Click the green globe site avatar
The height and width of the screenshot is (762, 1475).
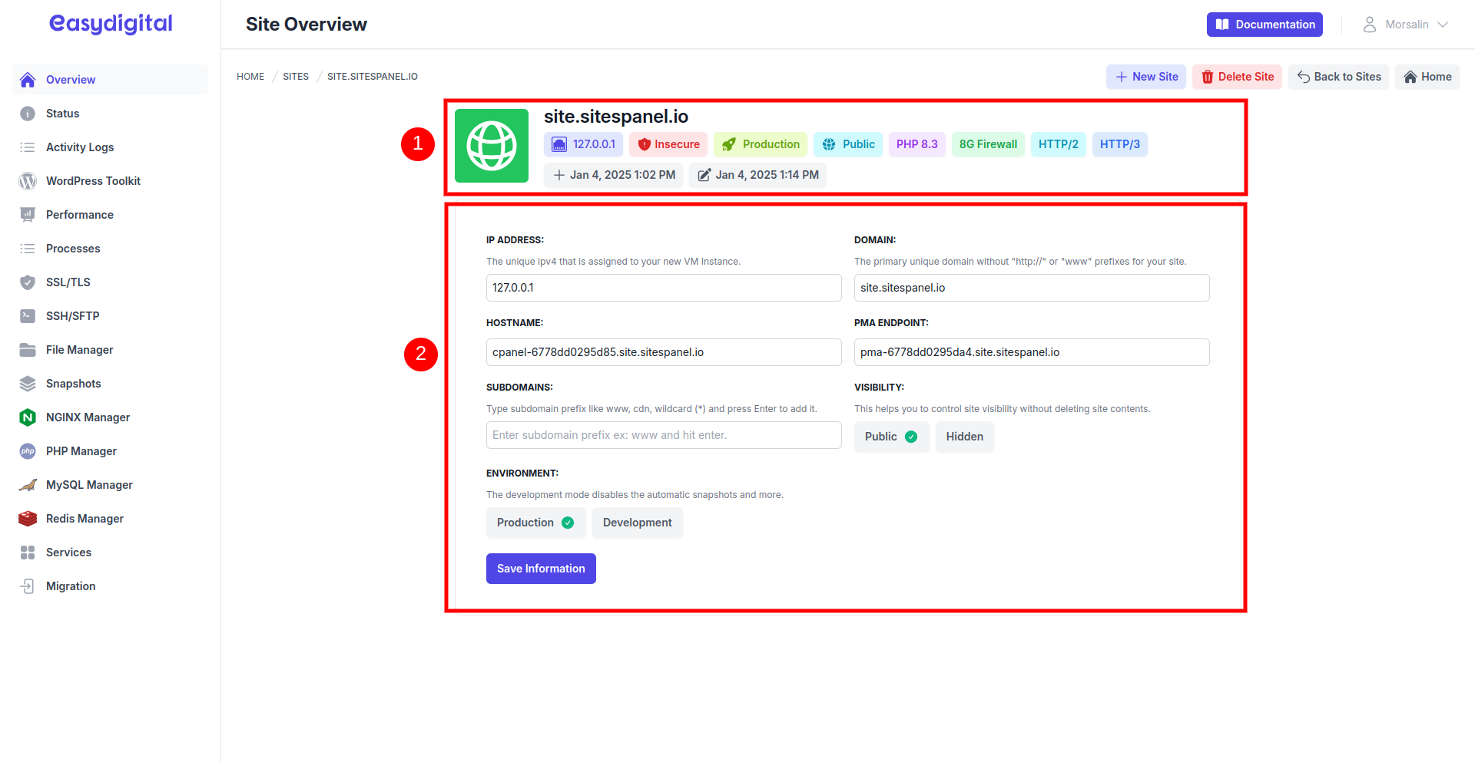coord(491,146)
